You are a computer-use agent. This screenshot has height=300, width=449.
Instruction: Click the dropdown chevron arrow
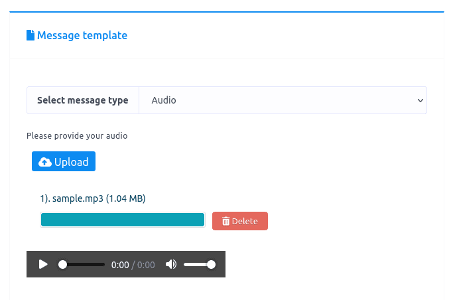point(419,100)
